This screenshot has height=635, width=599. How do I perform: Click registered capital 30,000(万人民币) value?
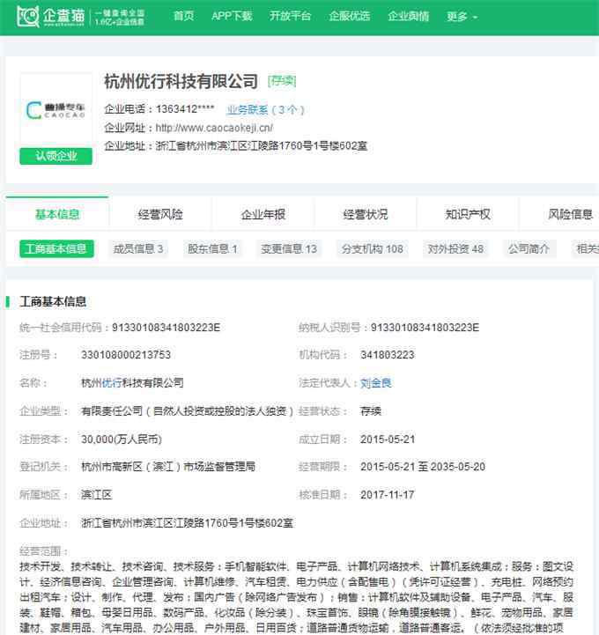(122, 439)
